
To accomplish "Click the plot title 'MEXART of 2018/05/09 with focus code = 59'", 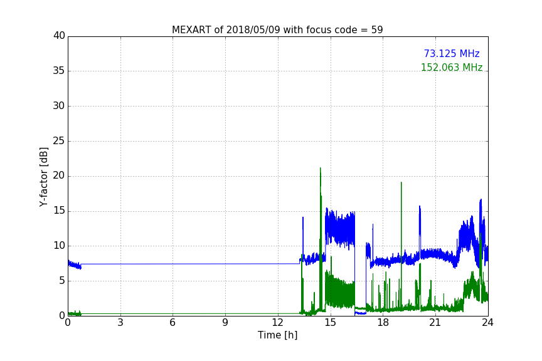I will [x=277, y=29].
